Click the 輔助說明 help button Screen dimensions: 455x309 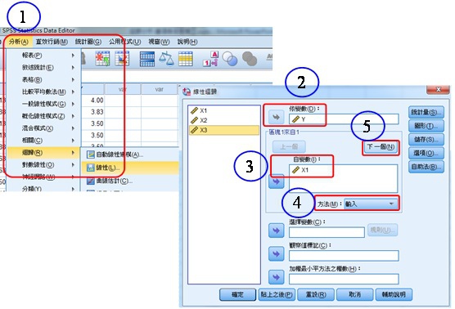394,294
